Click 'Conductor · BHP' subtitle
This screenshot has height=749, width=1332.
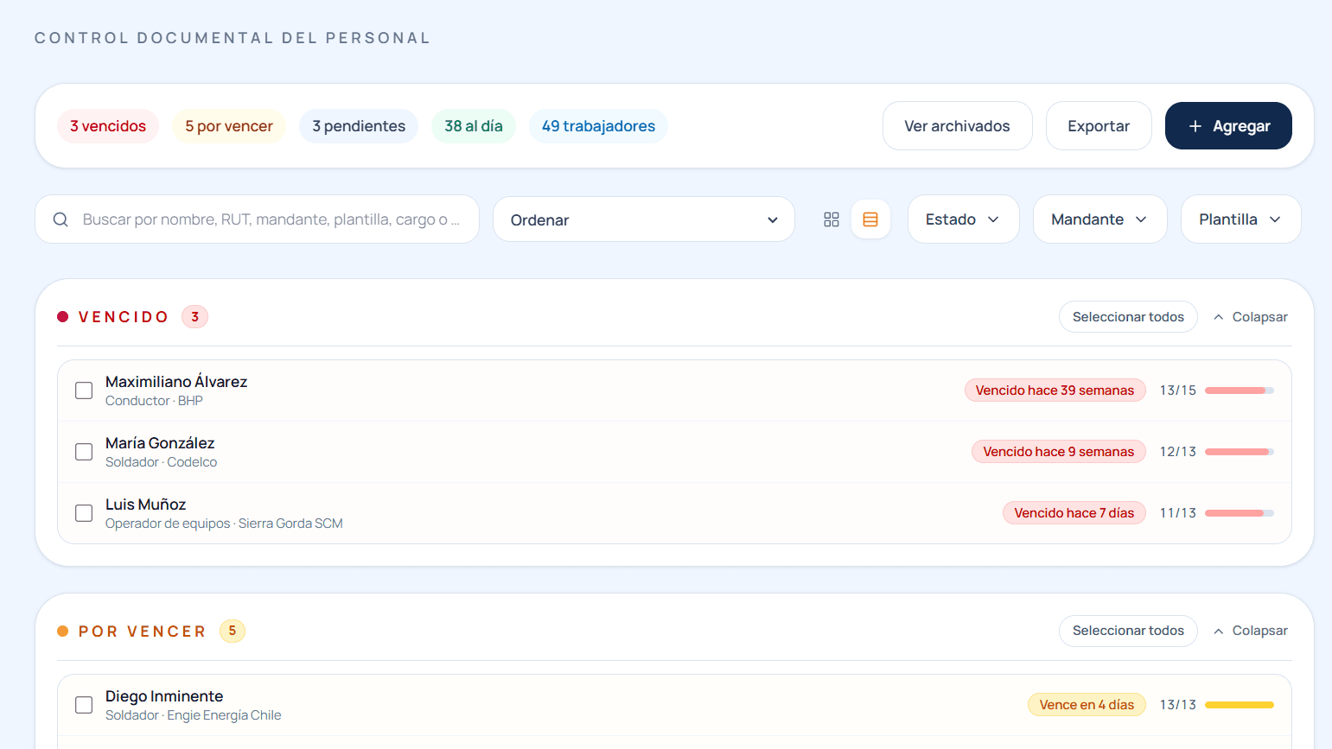[x=154, y=401]
